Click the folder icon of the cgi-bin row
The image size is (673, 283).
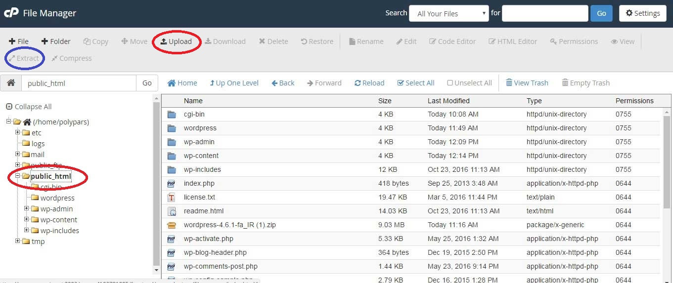pos(172,115)
